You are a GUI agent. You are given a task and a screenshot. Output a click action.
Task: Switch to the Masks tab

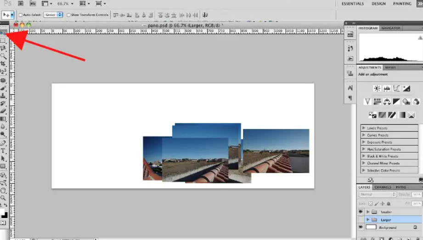[390, 68]
